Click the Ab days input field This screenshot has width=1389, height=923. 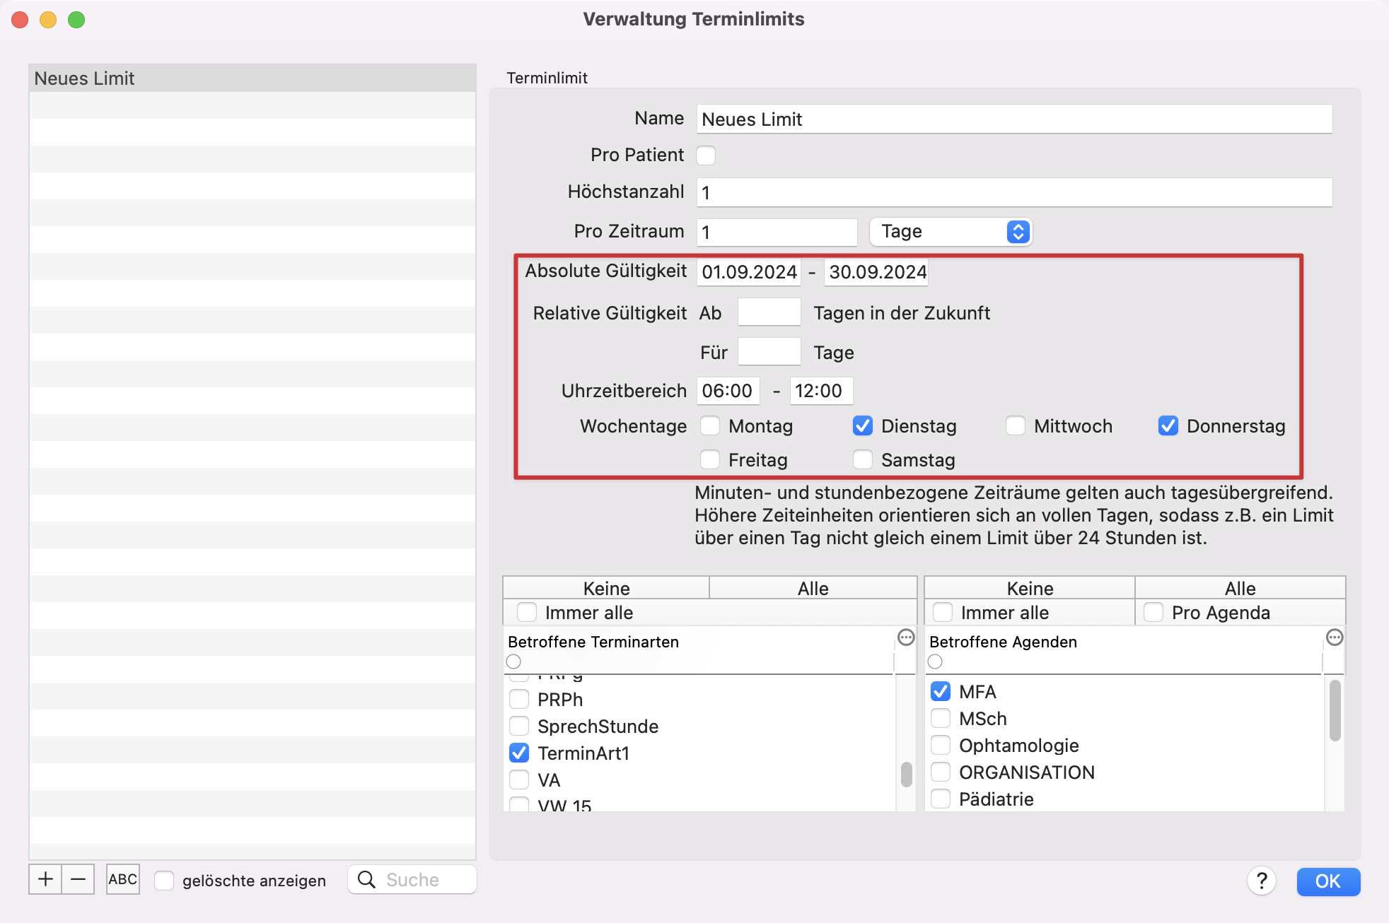coord(769,312)
